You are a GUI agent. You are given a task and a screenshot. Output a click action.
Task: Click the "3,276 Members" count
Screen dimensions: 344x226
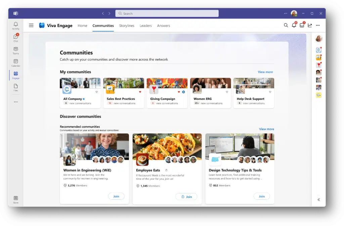75,185
